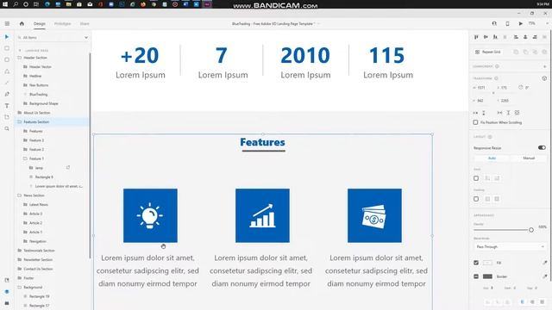This screenshot has height=310, width=552.
Task: Click the Home icon
Action: (x=22, y=23)
